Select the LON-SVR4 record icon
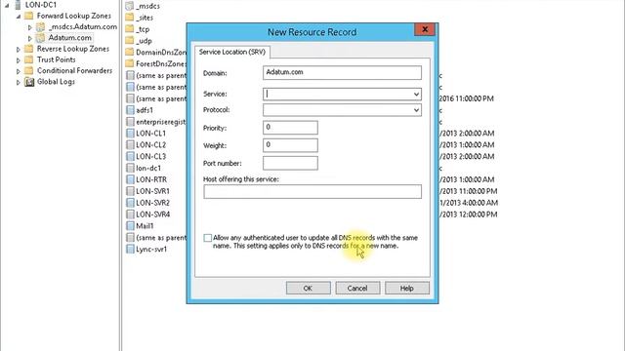625x351 pixels. [130, 214]
